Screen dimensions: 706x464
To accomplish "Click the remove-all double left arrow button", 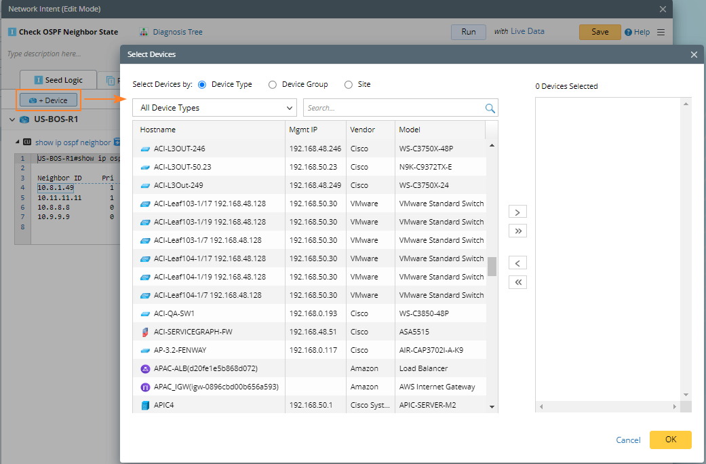I will coord(517,282).
